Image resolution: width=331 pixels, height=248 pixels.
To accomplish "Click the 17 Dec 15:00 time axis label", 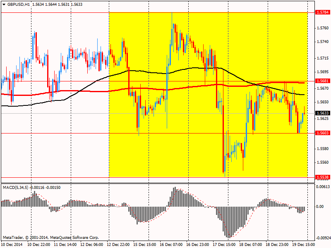I will click(x=224, y=245).
